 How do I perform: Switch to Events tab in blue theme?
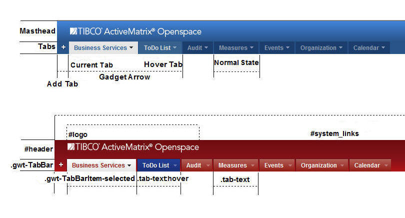click(x=277, y=48)
